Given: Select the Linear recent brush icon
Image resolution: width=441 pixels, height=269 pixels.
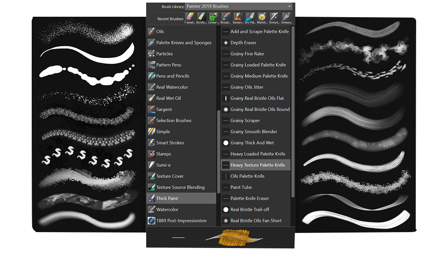Looking at the screenshot, I should click(213, 16).
